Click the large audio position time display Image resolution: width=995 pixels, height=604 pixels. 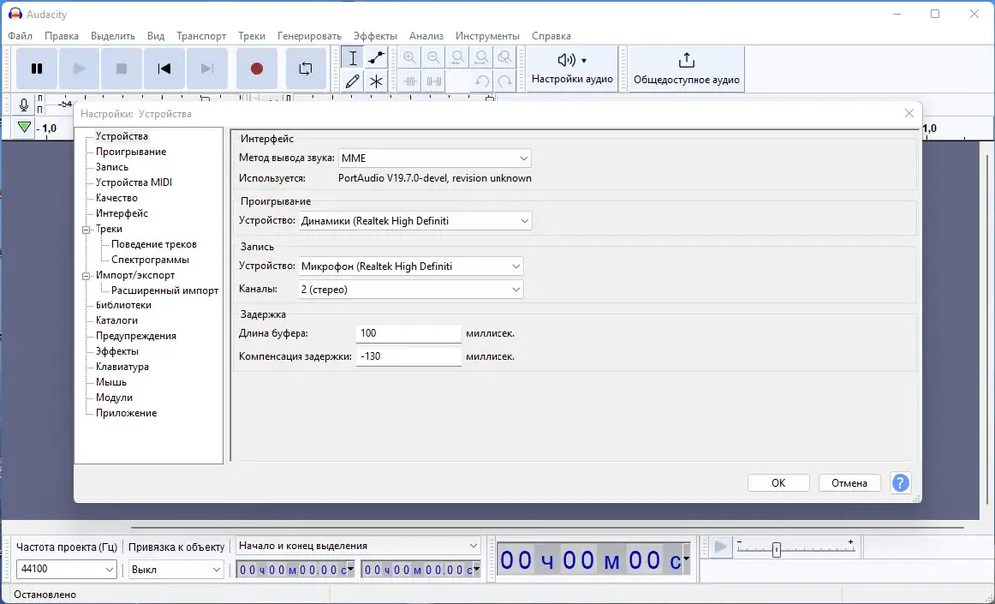(x=594, y=559)
